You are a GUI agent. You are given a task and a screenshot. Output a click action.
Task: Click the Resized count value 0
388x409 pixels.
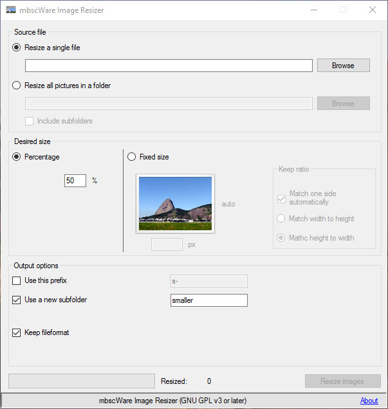pos(209,381)
